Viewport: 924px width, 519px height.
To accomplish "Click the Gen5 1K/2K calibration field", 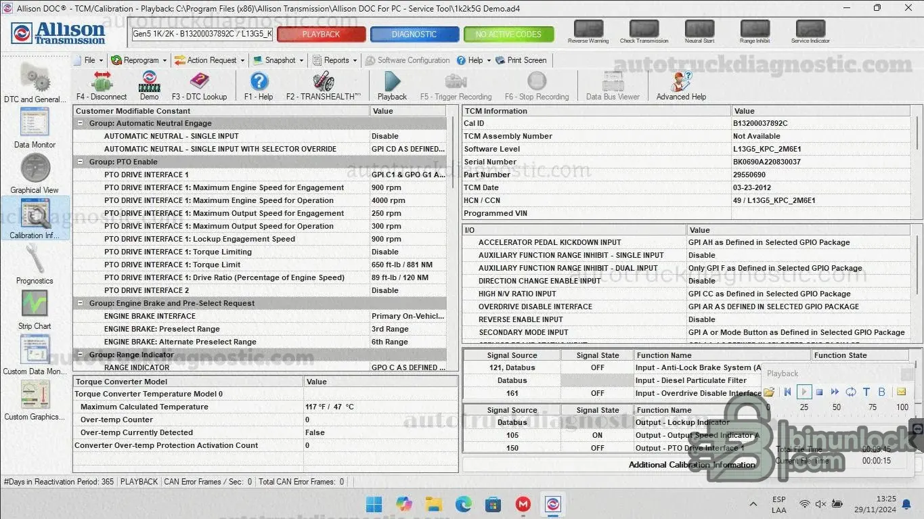I will click(x=202, y=34).
